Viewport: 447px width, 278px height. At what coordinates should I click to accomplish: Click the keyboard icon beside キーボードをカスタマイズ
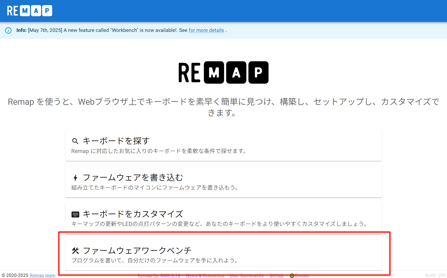point(75,214)
